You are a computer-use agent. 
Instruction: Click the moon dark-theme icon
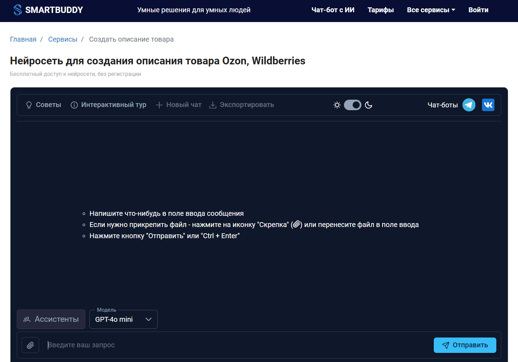[368, 105]
